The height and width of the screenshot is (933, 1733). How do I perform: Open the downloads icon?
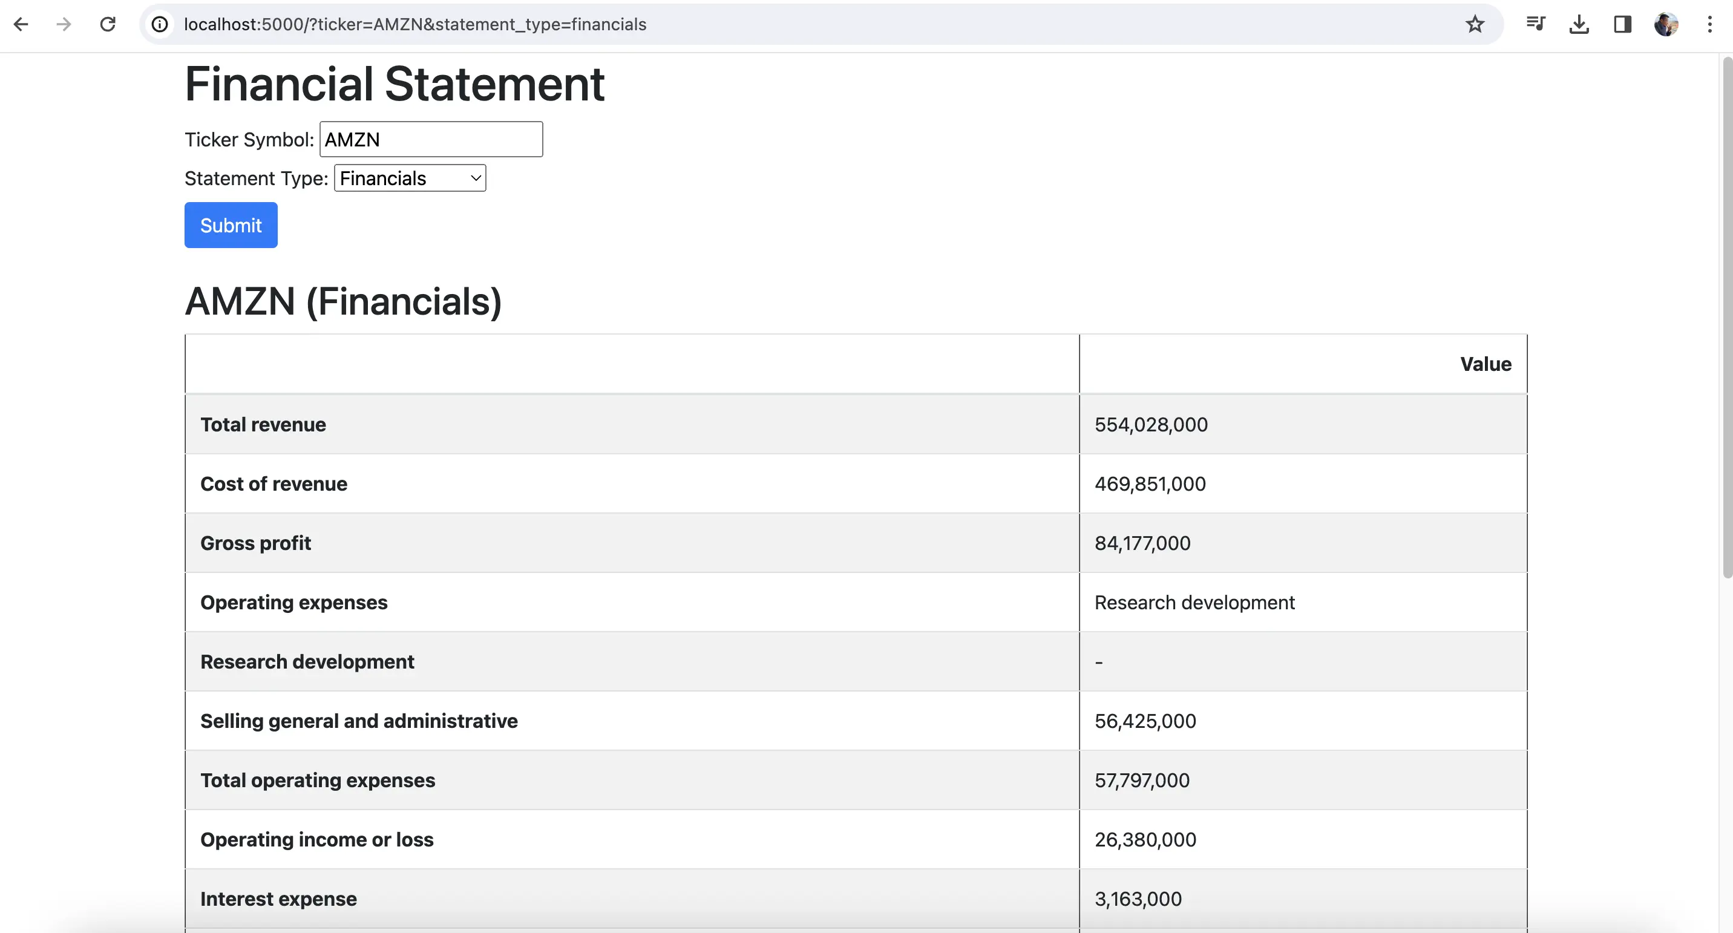coord(1579,24)
